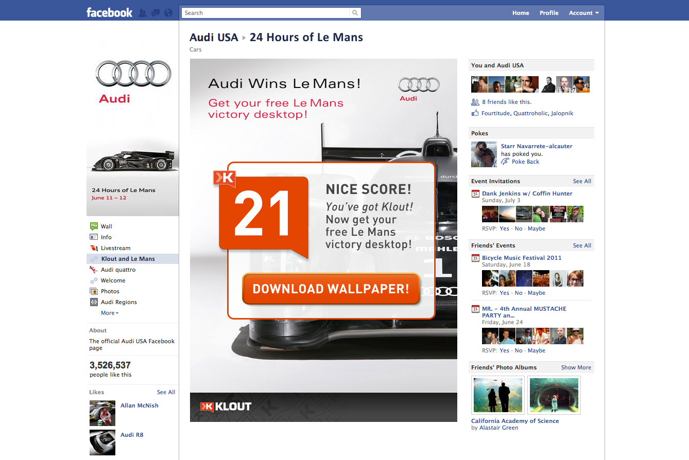This screenshot has height=460, width=689.
Task: Show More friends' photo albums
Action: [x=576, y=367]
